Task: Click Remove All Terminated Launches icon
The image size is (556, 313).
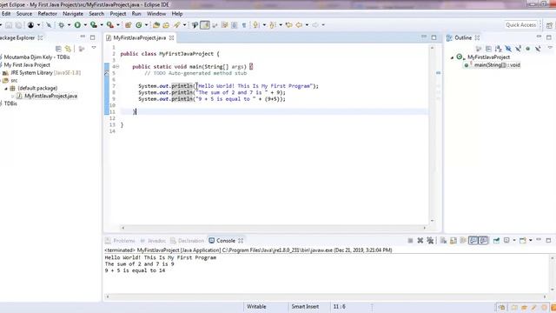Action: tap(430, 241)
